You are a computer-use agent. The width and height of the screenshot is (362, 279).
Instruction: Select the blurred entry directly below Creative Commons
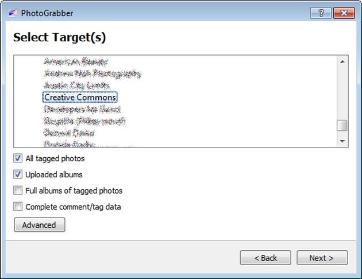82,109
